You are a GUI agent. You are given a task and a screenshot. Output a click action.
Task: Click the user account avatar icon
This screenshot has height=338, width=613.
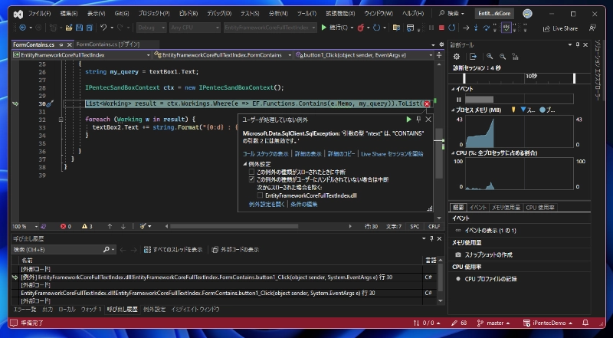point(527,14)
